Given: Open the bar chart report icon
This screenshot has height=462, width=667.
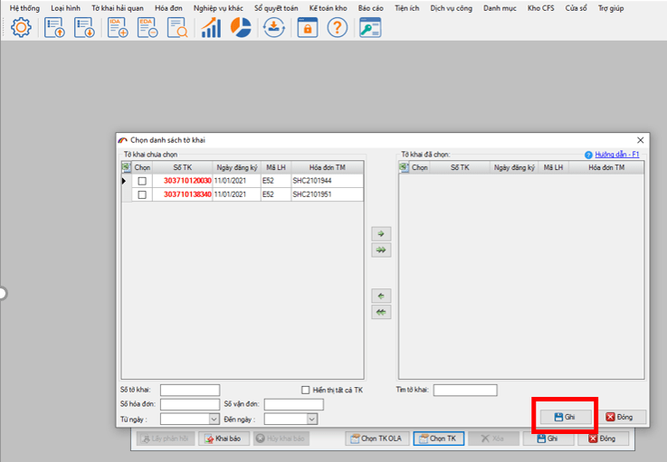Looking at the screenshot, I should [x=211, y=28].
